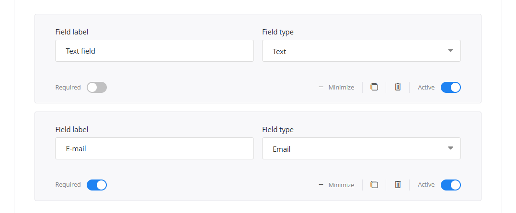This screenshot has height=213, width=516.
Task: Click the minus icon on the Text field card
Action: [321, 87]
